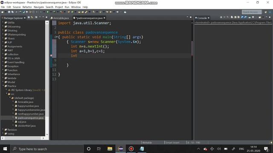Collapse the src folder node
Image resolution: width=273 pixels, height=153 pixels.
coord(6,94)
